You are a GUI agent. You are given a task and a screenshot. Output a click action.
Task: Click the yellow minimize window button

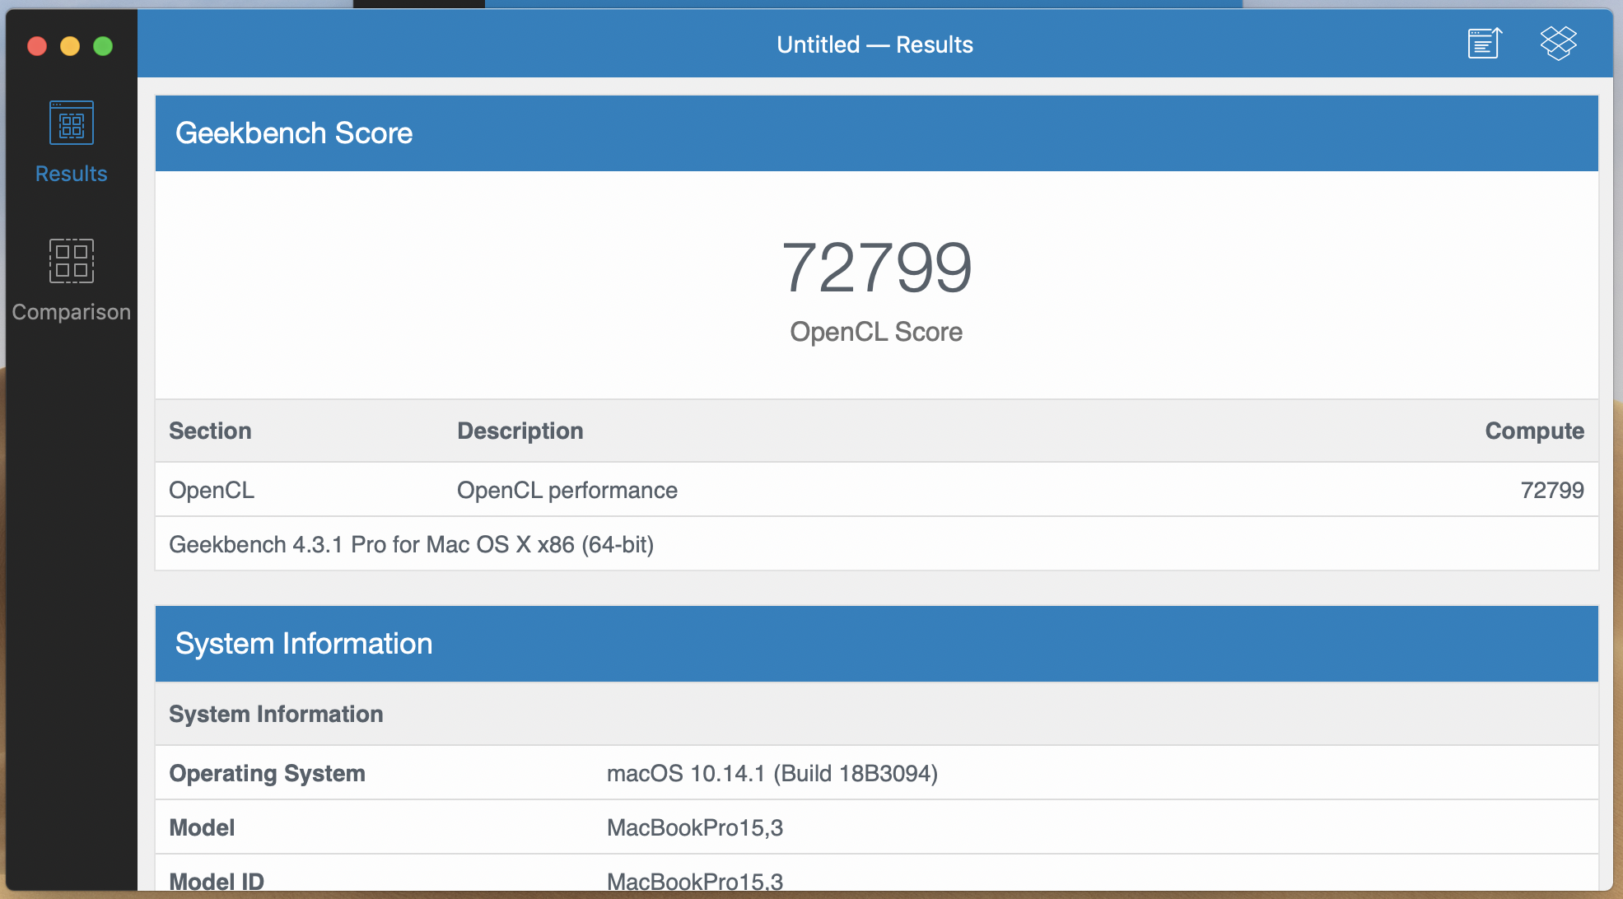pyautogui.click(x=70, y=46)
